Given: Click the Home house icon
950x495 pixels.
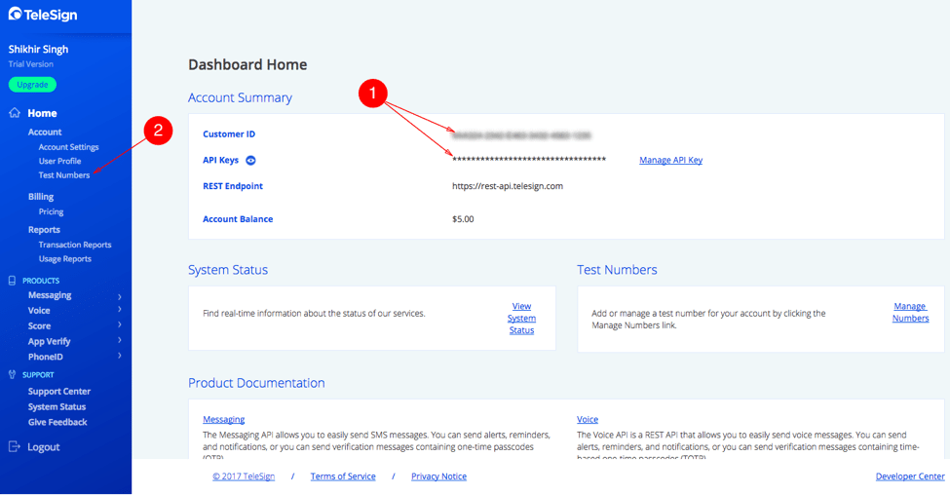Looking at the screenshot, I should [15, 113].
